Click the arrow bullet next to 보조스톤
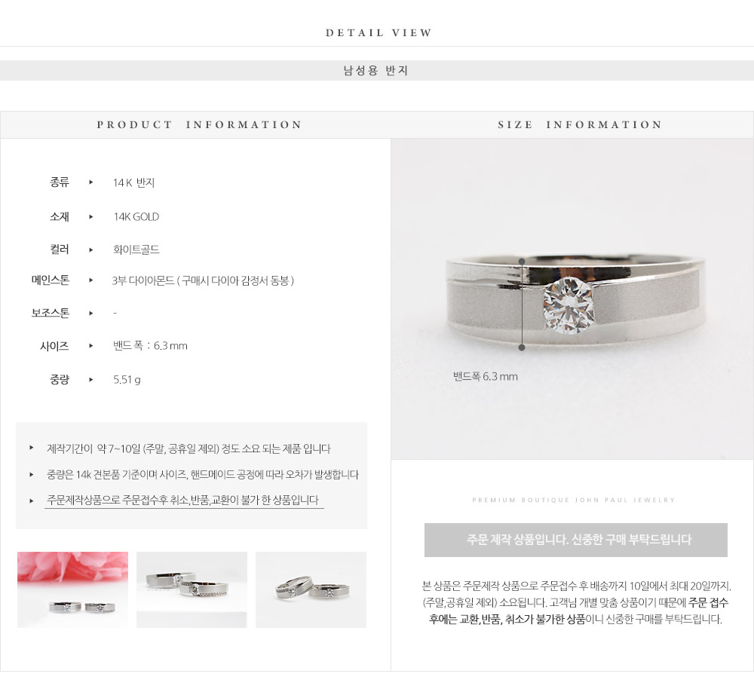The image size is (754, 695). point(91,314)
